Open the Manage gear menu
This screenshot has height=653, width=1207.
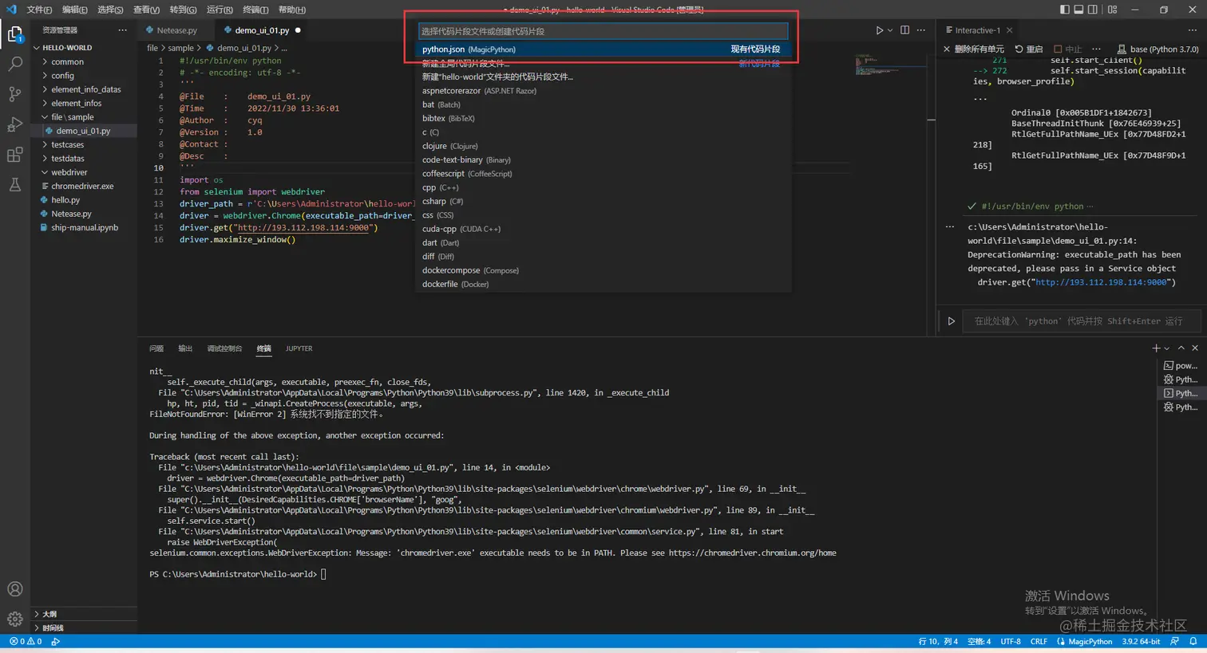coord(15,619)
